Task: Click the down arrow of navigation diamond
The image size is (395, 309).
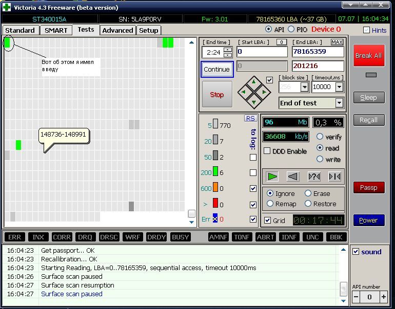Action: pos(254,102)
